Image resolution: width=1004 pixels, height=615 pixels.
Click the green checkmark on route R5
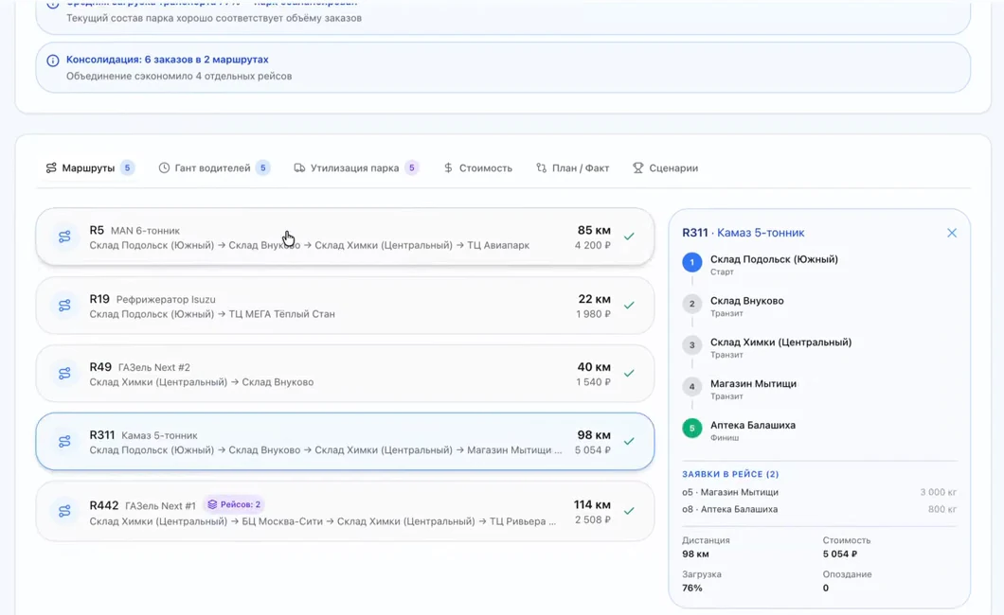(630, 237)
